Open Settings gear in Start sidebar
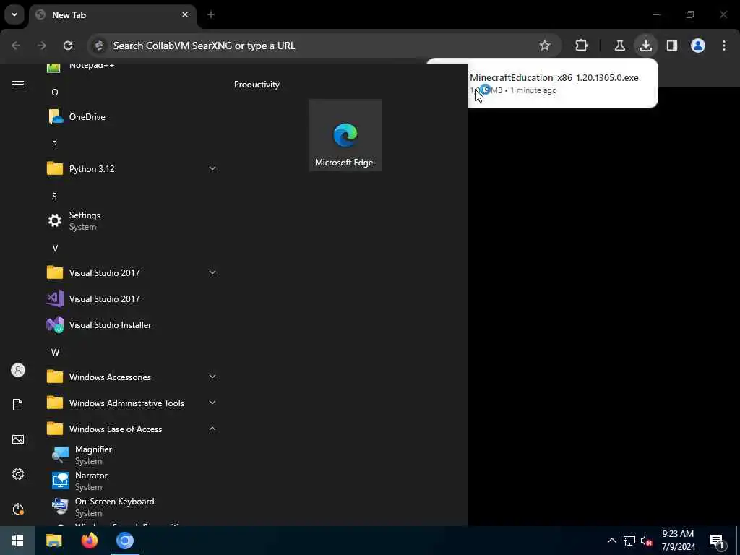 [18, 474]
